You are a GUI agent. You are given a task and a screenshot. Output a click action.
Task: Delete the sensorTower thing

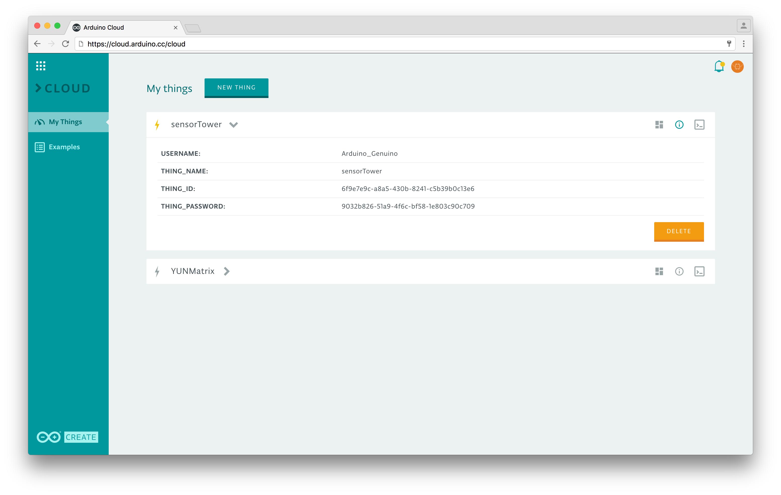(x=679, y=231)
